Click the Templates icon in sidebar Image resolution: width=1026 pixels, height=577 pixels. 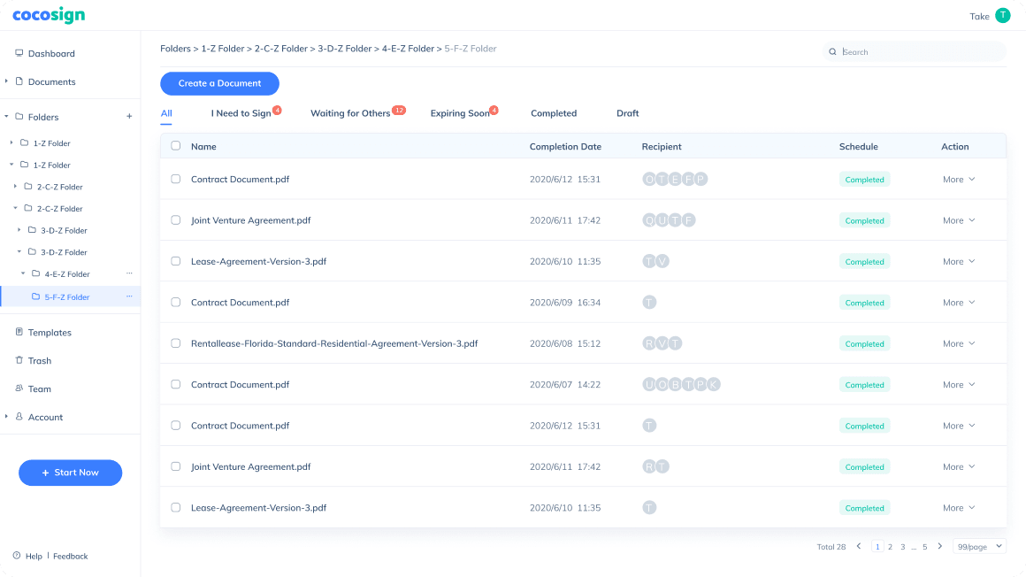[x=19, y=332]
